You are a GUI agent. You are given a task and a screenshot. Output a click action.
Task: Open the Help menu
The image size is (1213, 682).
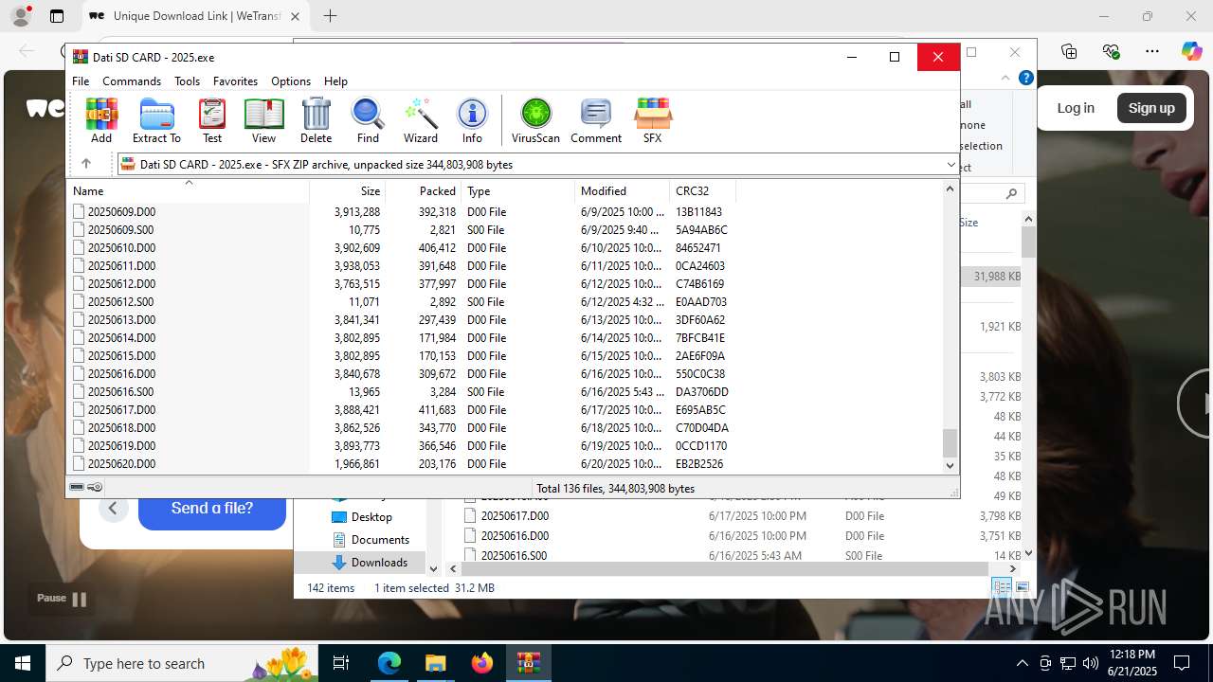pos(335,81)
